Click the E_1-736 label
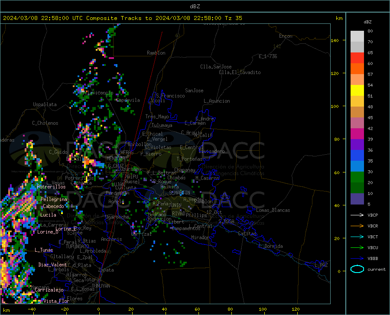Image resolution: width=390 pixels, height=315 pixels. pyautogui.click(x=268, y=56)
